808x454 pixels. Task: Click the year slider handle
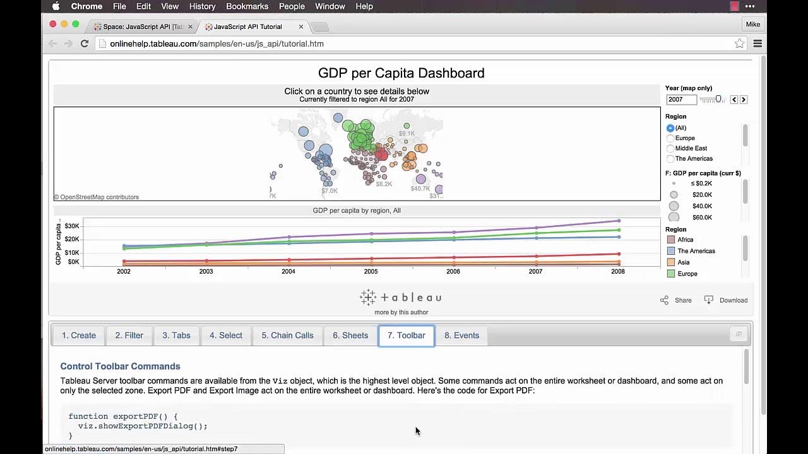pos(718,99)
